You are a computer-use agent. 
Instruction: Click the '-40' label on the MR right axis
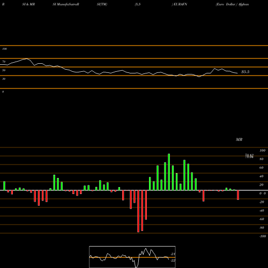click(262, 211)
